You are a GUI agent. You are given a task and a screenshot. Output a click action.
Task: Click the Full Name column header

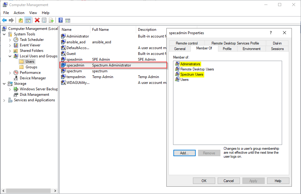[100, 30]
